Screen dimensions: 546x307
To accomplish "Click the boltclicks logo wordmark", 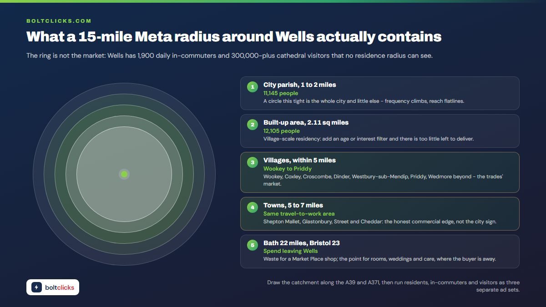I will point(60,287).
